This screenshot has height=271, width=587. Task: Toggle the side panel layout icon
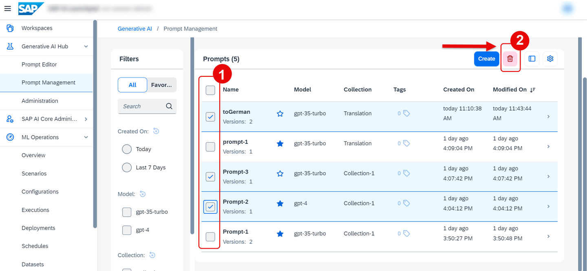click(x=532, y=59)
